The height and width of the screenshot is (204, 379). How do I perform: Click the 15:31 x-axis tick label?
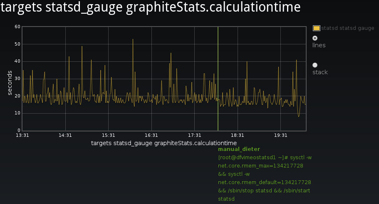pyautogui.click(x=108, y=135)
